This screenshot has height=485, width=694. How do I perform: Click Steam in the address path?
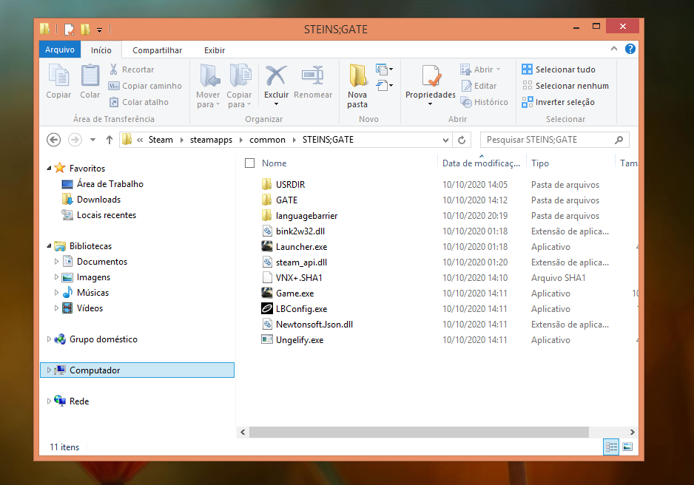coord(161,140)
